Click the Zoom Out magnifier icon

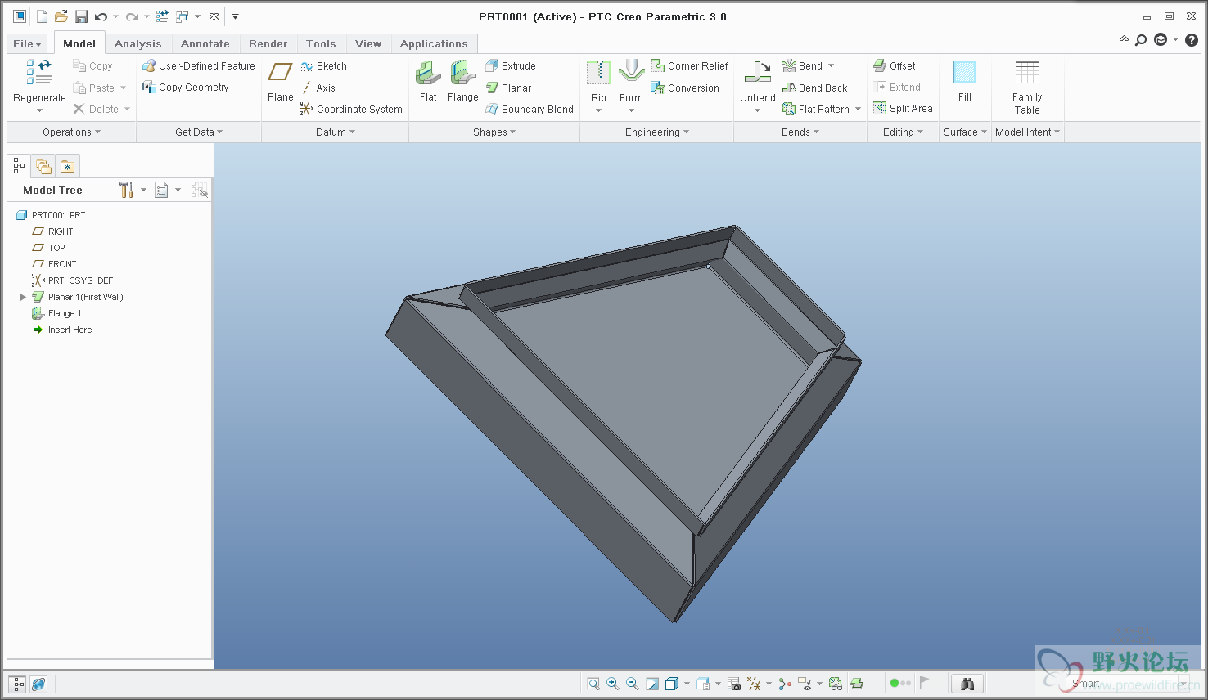[633, 684]
